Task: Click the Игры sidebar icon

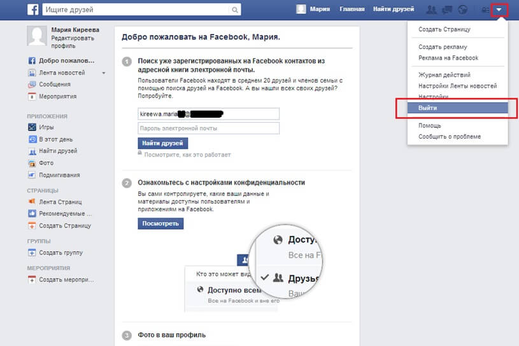Action: coord(32,127)
